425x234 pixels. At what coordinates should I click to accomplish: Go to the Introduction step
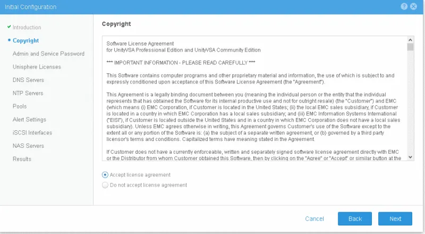click(x=27, y=28)
